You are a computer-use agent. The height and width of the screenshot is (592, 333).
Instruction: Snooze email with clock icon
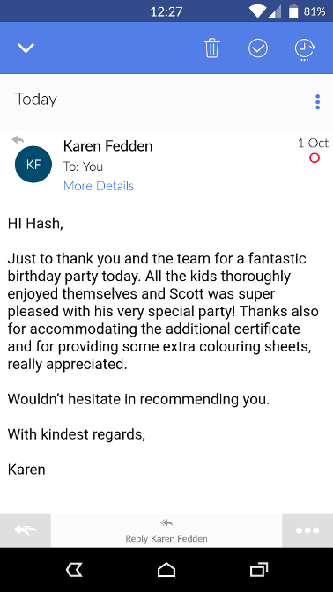pyautogui.click(x=305, y=49)
